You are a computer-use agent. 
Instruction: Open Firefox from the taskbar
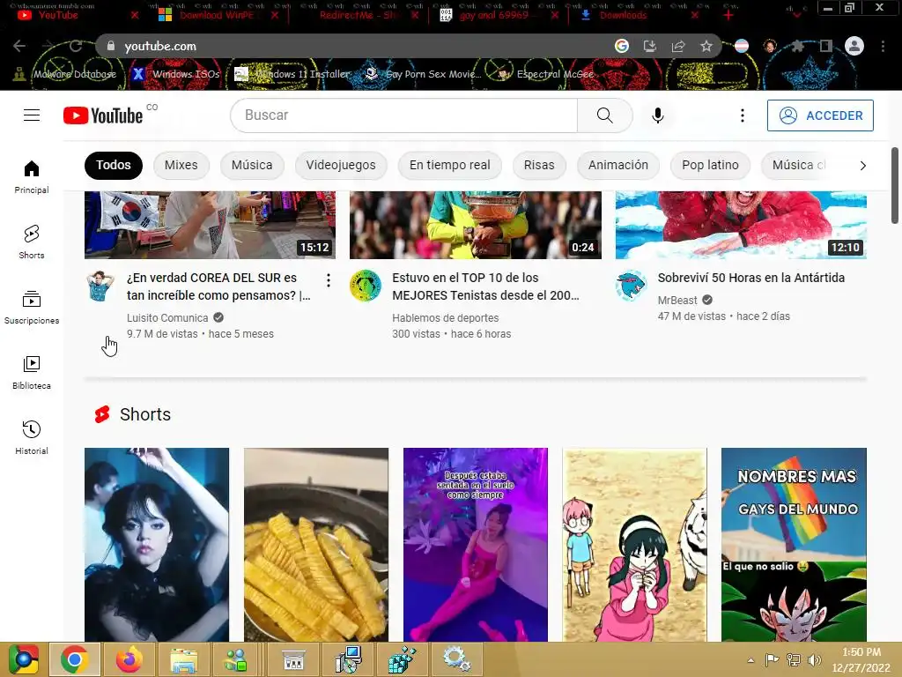129,659
